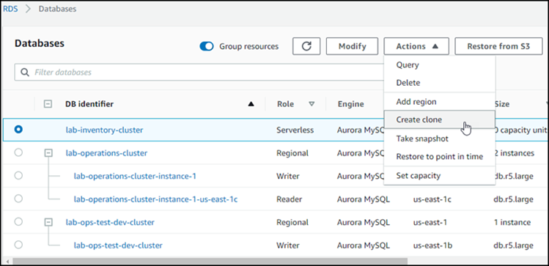
Task: Click the us-east-1c region cell
Action: pos(432,199)
